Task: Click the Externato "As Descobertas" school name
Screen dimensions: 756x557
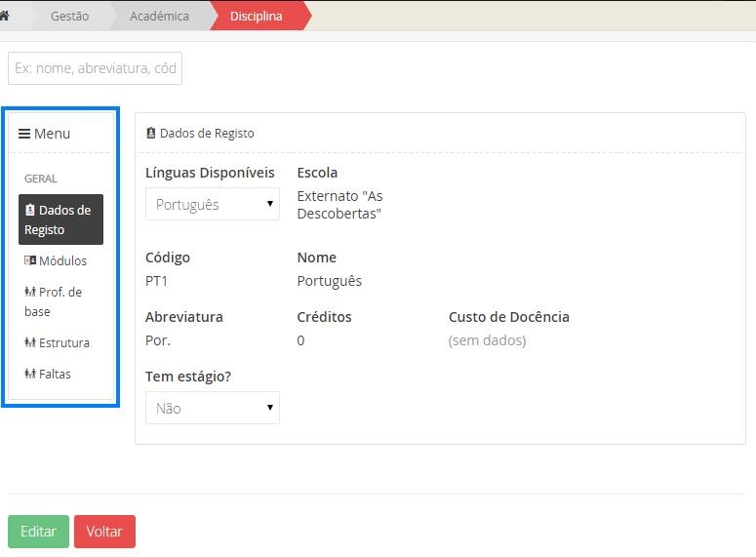Action: (x=339, y=205)
